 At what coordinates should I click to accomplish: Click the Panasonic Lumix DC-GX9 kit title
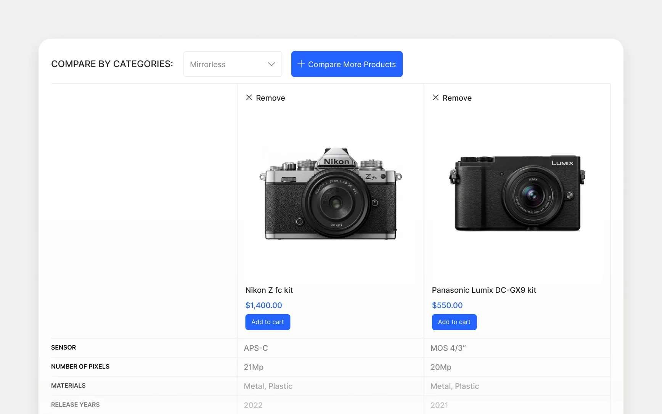coord(484,290)
